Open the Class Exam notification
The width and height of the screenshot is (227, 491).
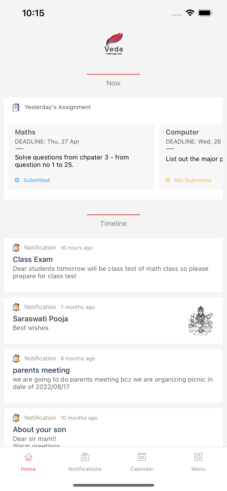pos(113,265)
